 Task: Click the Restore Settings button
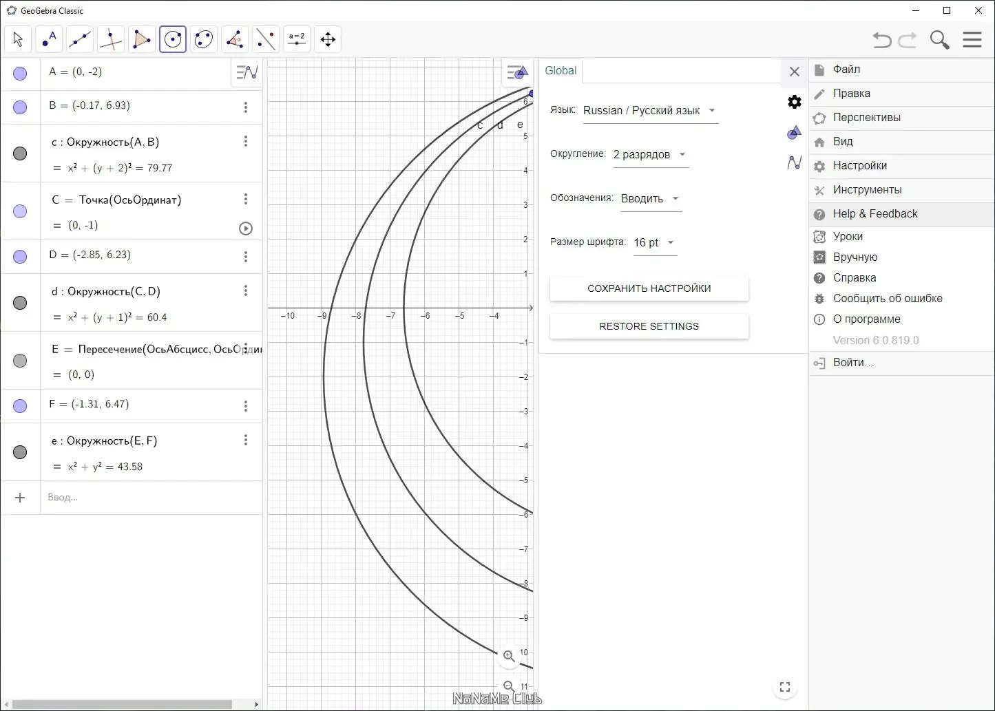click(x=649, y=326)
